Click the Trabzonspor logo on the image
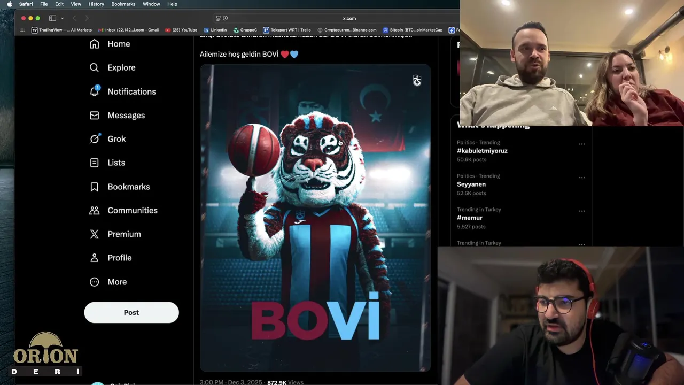Image resolution: width=684 pixels, height=385 pixels. coord(417,81)
